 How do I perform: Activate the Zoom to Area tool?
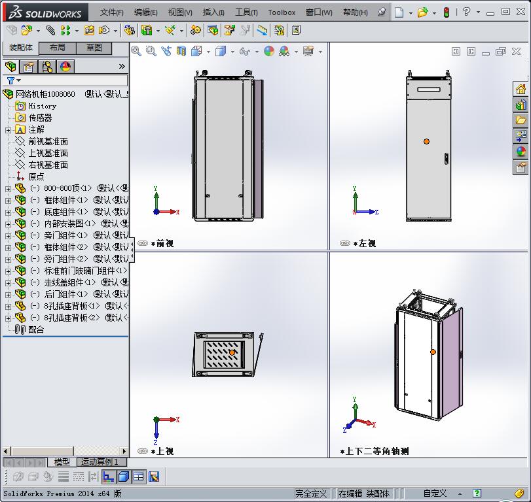click(151, 52)
